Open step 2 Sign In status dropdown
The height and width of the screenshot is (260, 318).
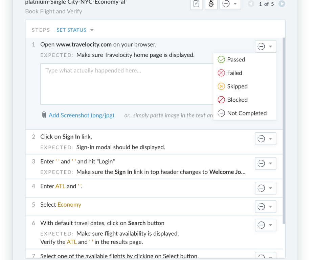coord(266,139)
